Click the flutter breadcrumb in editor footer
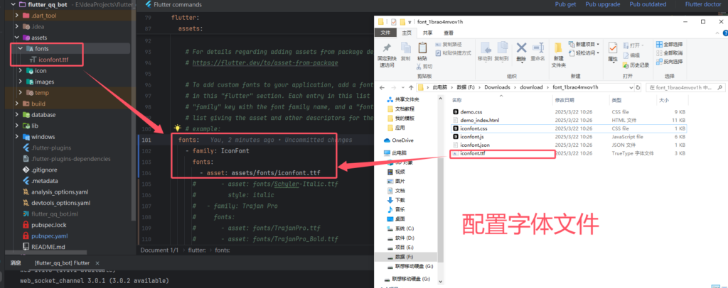Image resolution: width=728 pixels, height=288 pixels. [x=198, y=250]
